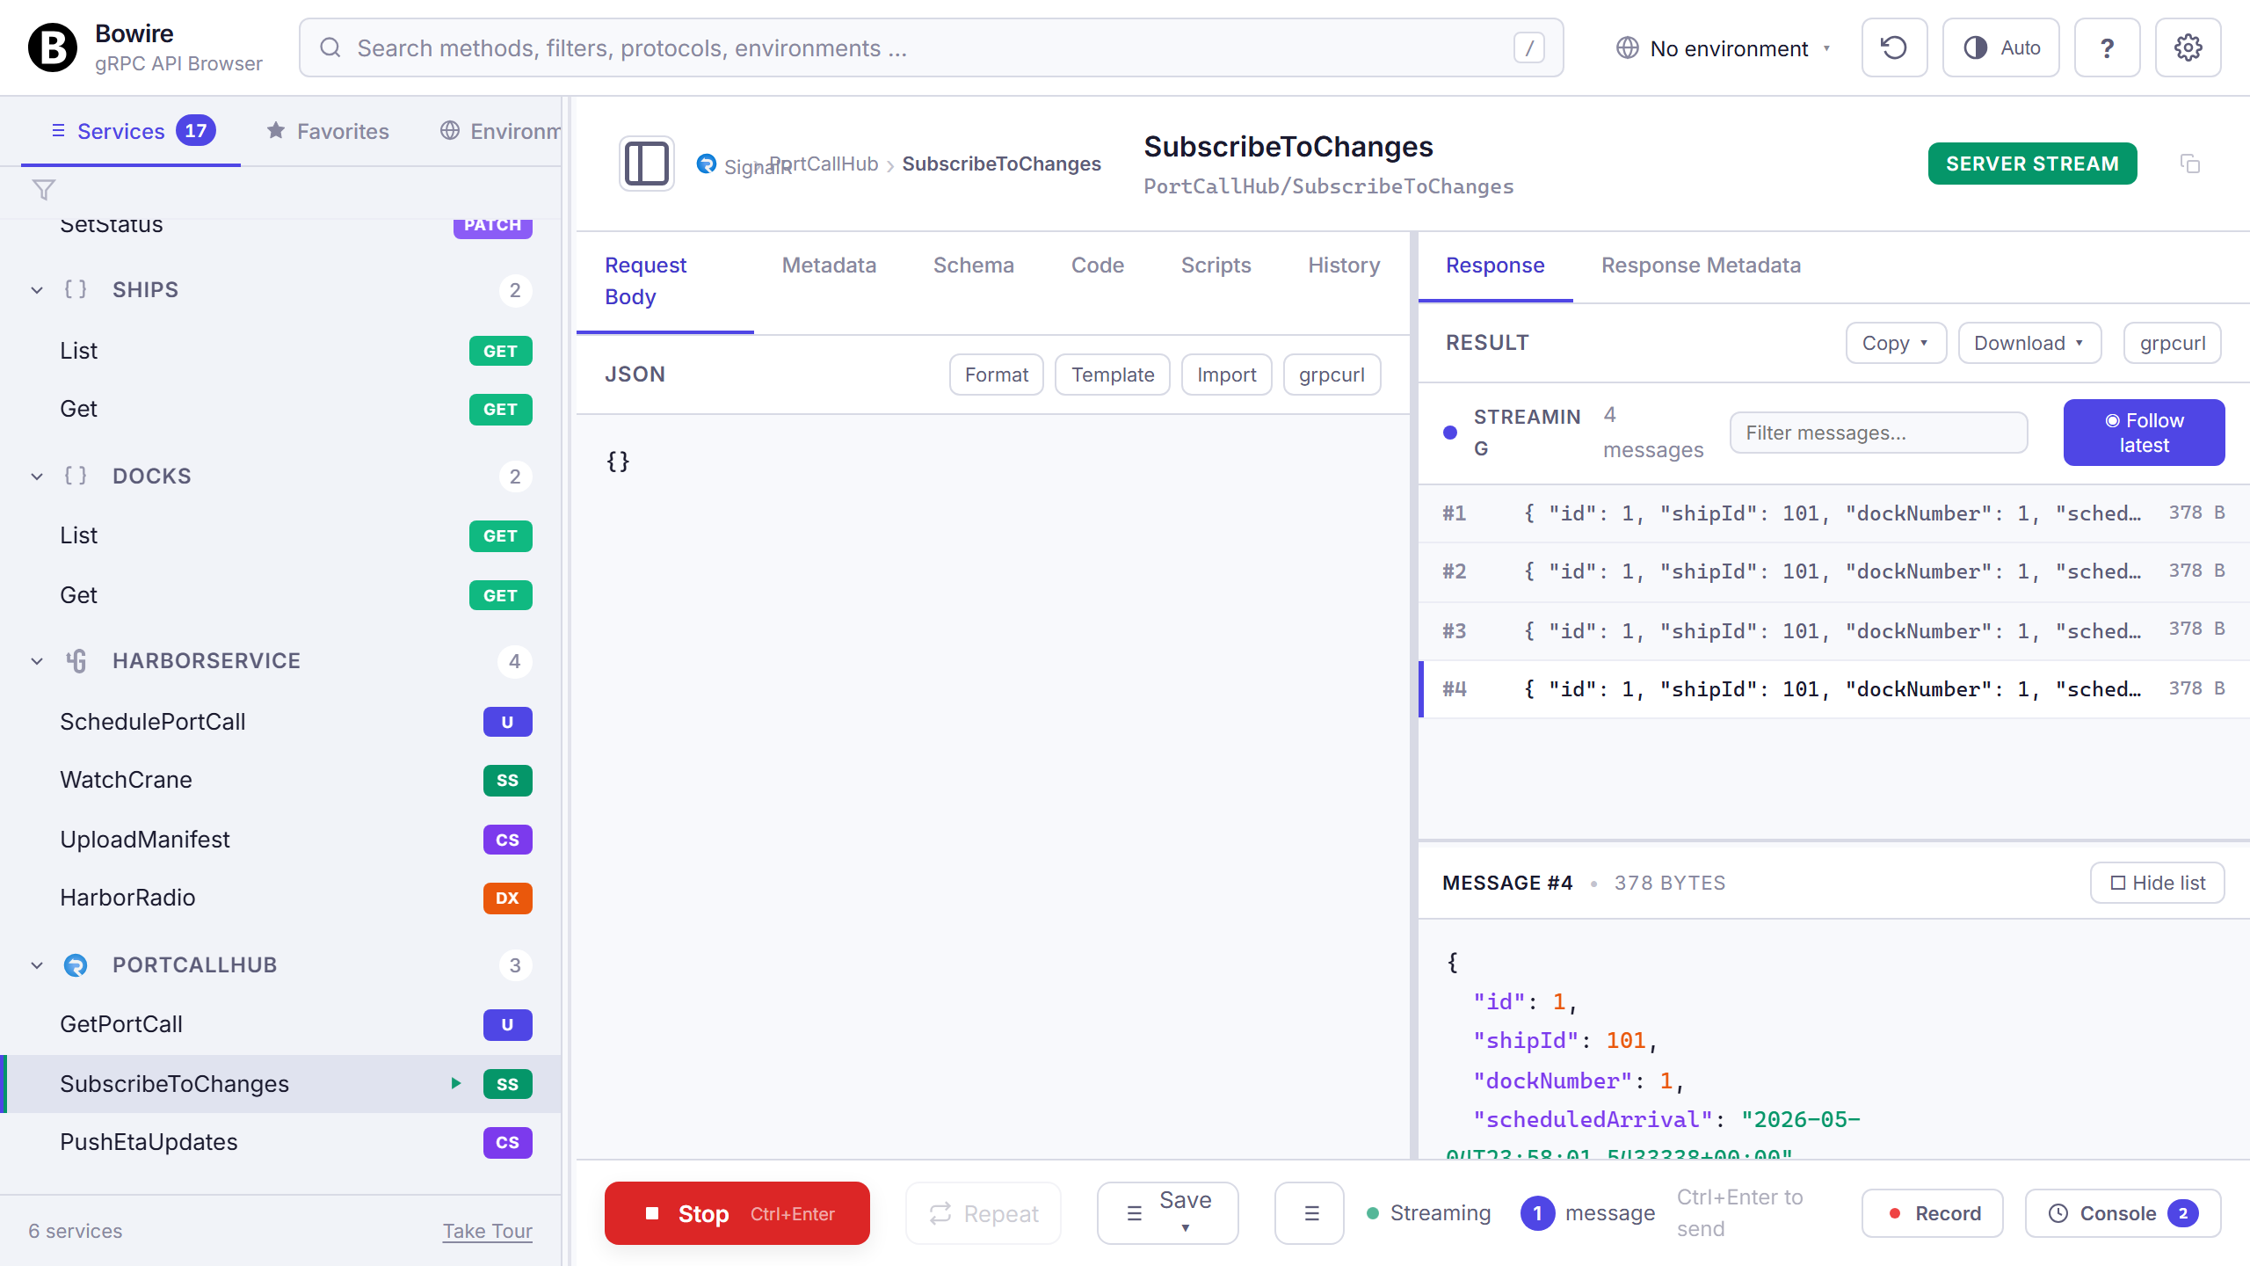Click the Bowire logo icon

[53, 47]
